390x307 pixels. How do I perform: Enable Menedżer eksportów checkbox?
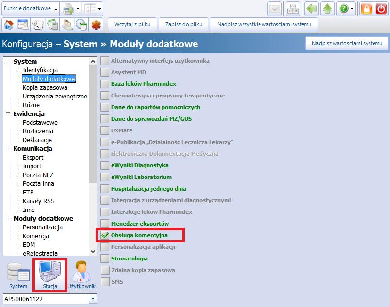click(x=105, y=224)
